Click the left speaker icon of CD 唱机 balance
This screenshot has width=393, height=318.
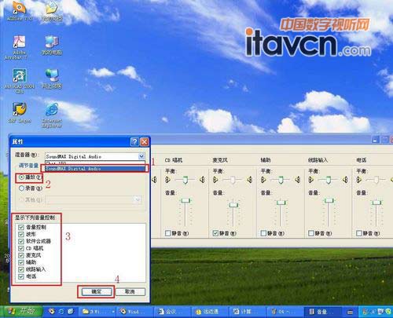pyautogui.click(x=167, y=180)
